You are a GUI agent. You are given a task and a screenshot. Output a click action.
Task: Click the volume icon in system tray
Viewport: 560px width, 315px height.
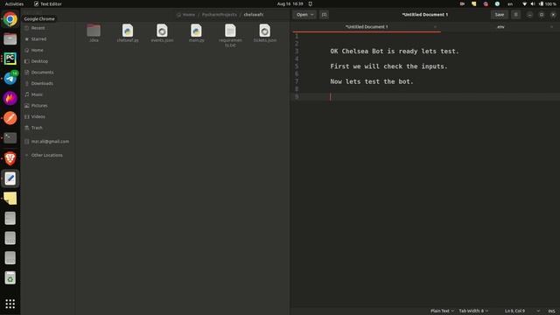coord(533,3)
